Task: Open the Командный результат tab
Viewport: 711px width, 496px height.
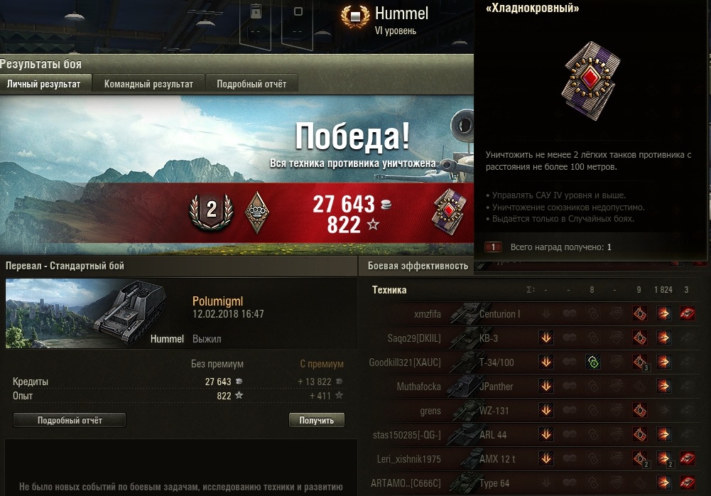Action: pyautogui.click(x=148, y=84)
